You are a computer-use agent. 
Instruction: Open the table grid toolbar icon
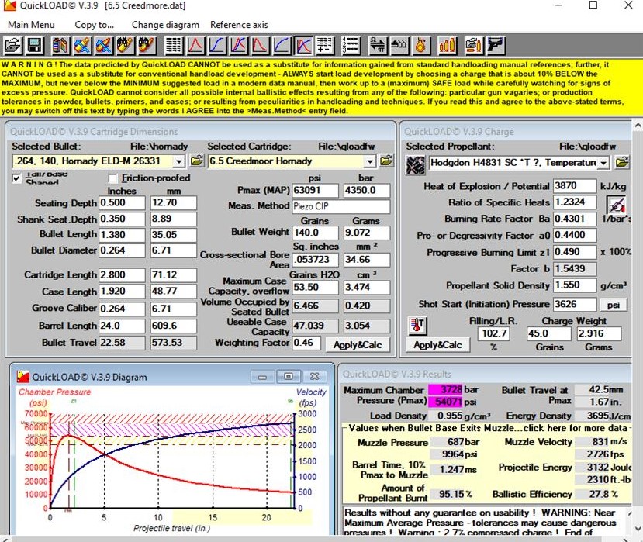coord(174,45)
